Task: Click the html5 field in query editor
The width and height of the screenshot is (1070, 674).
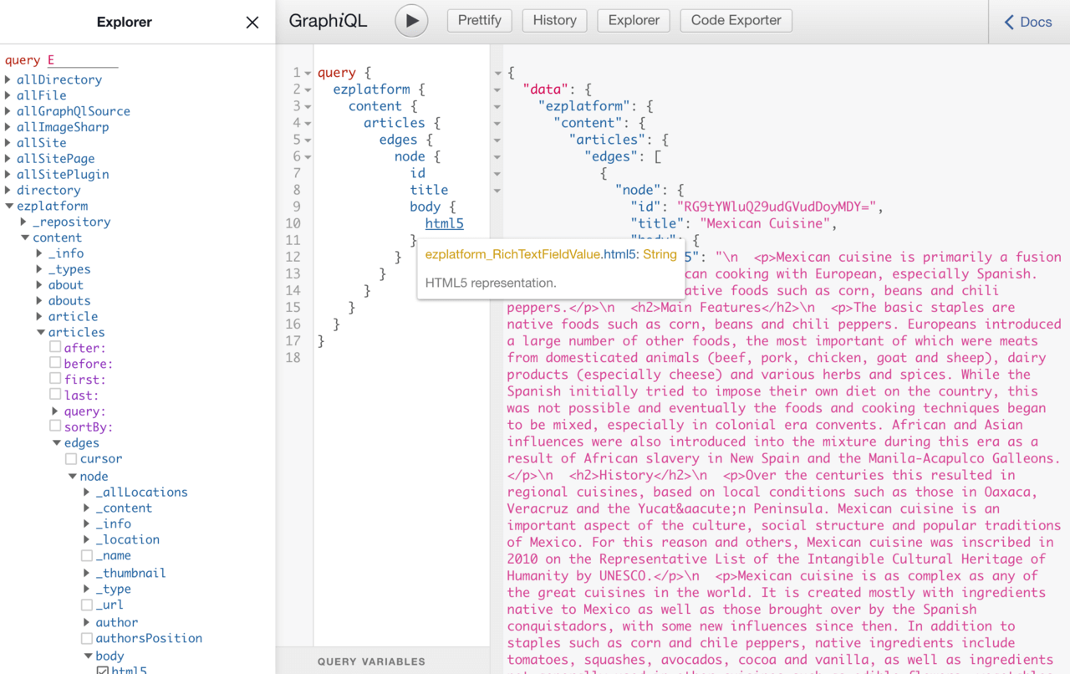Action: [x=445, y=223]
